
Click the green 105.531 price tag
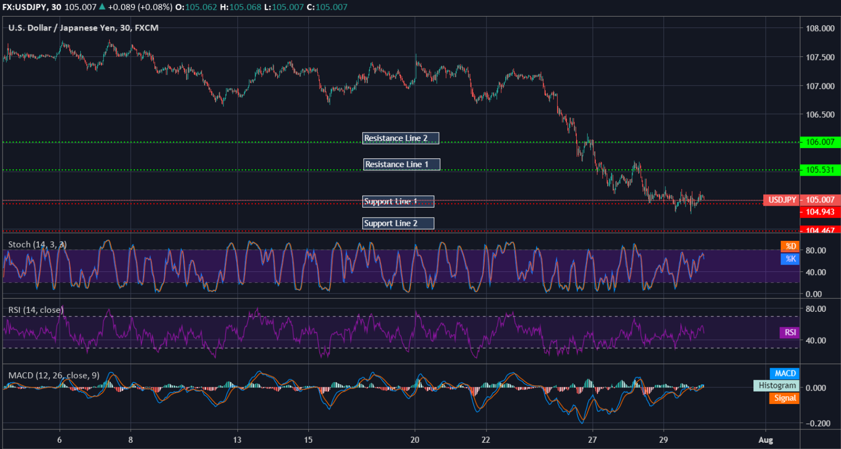[820, 170]
